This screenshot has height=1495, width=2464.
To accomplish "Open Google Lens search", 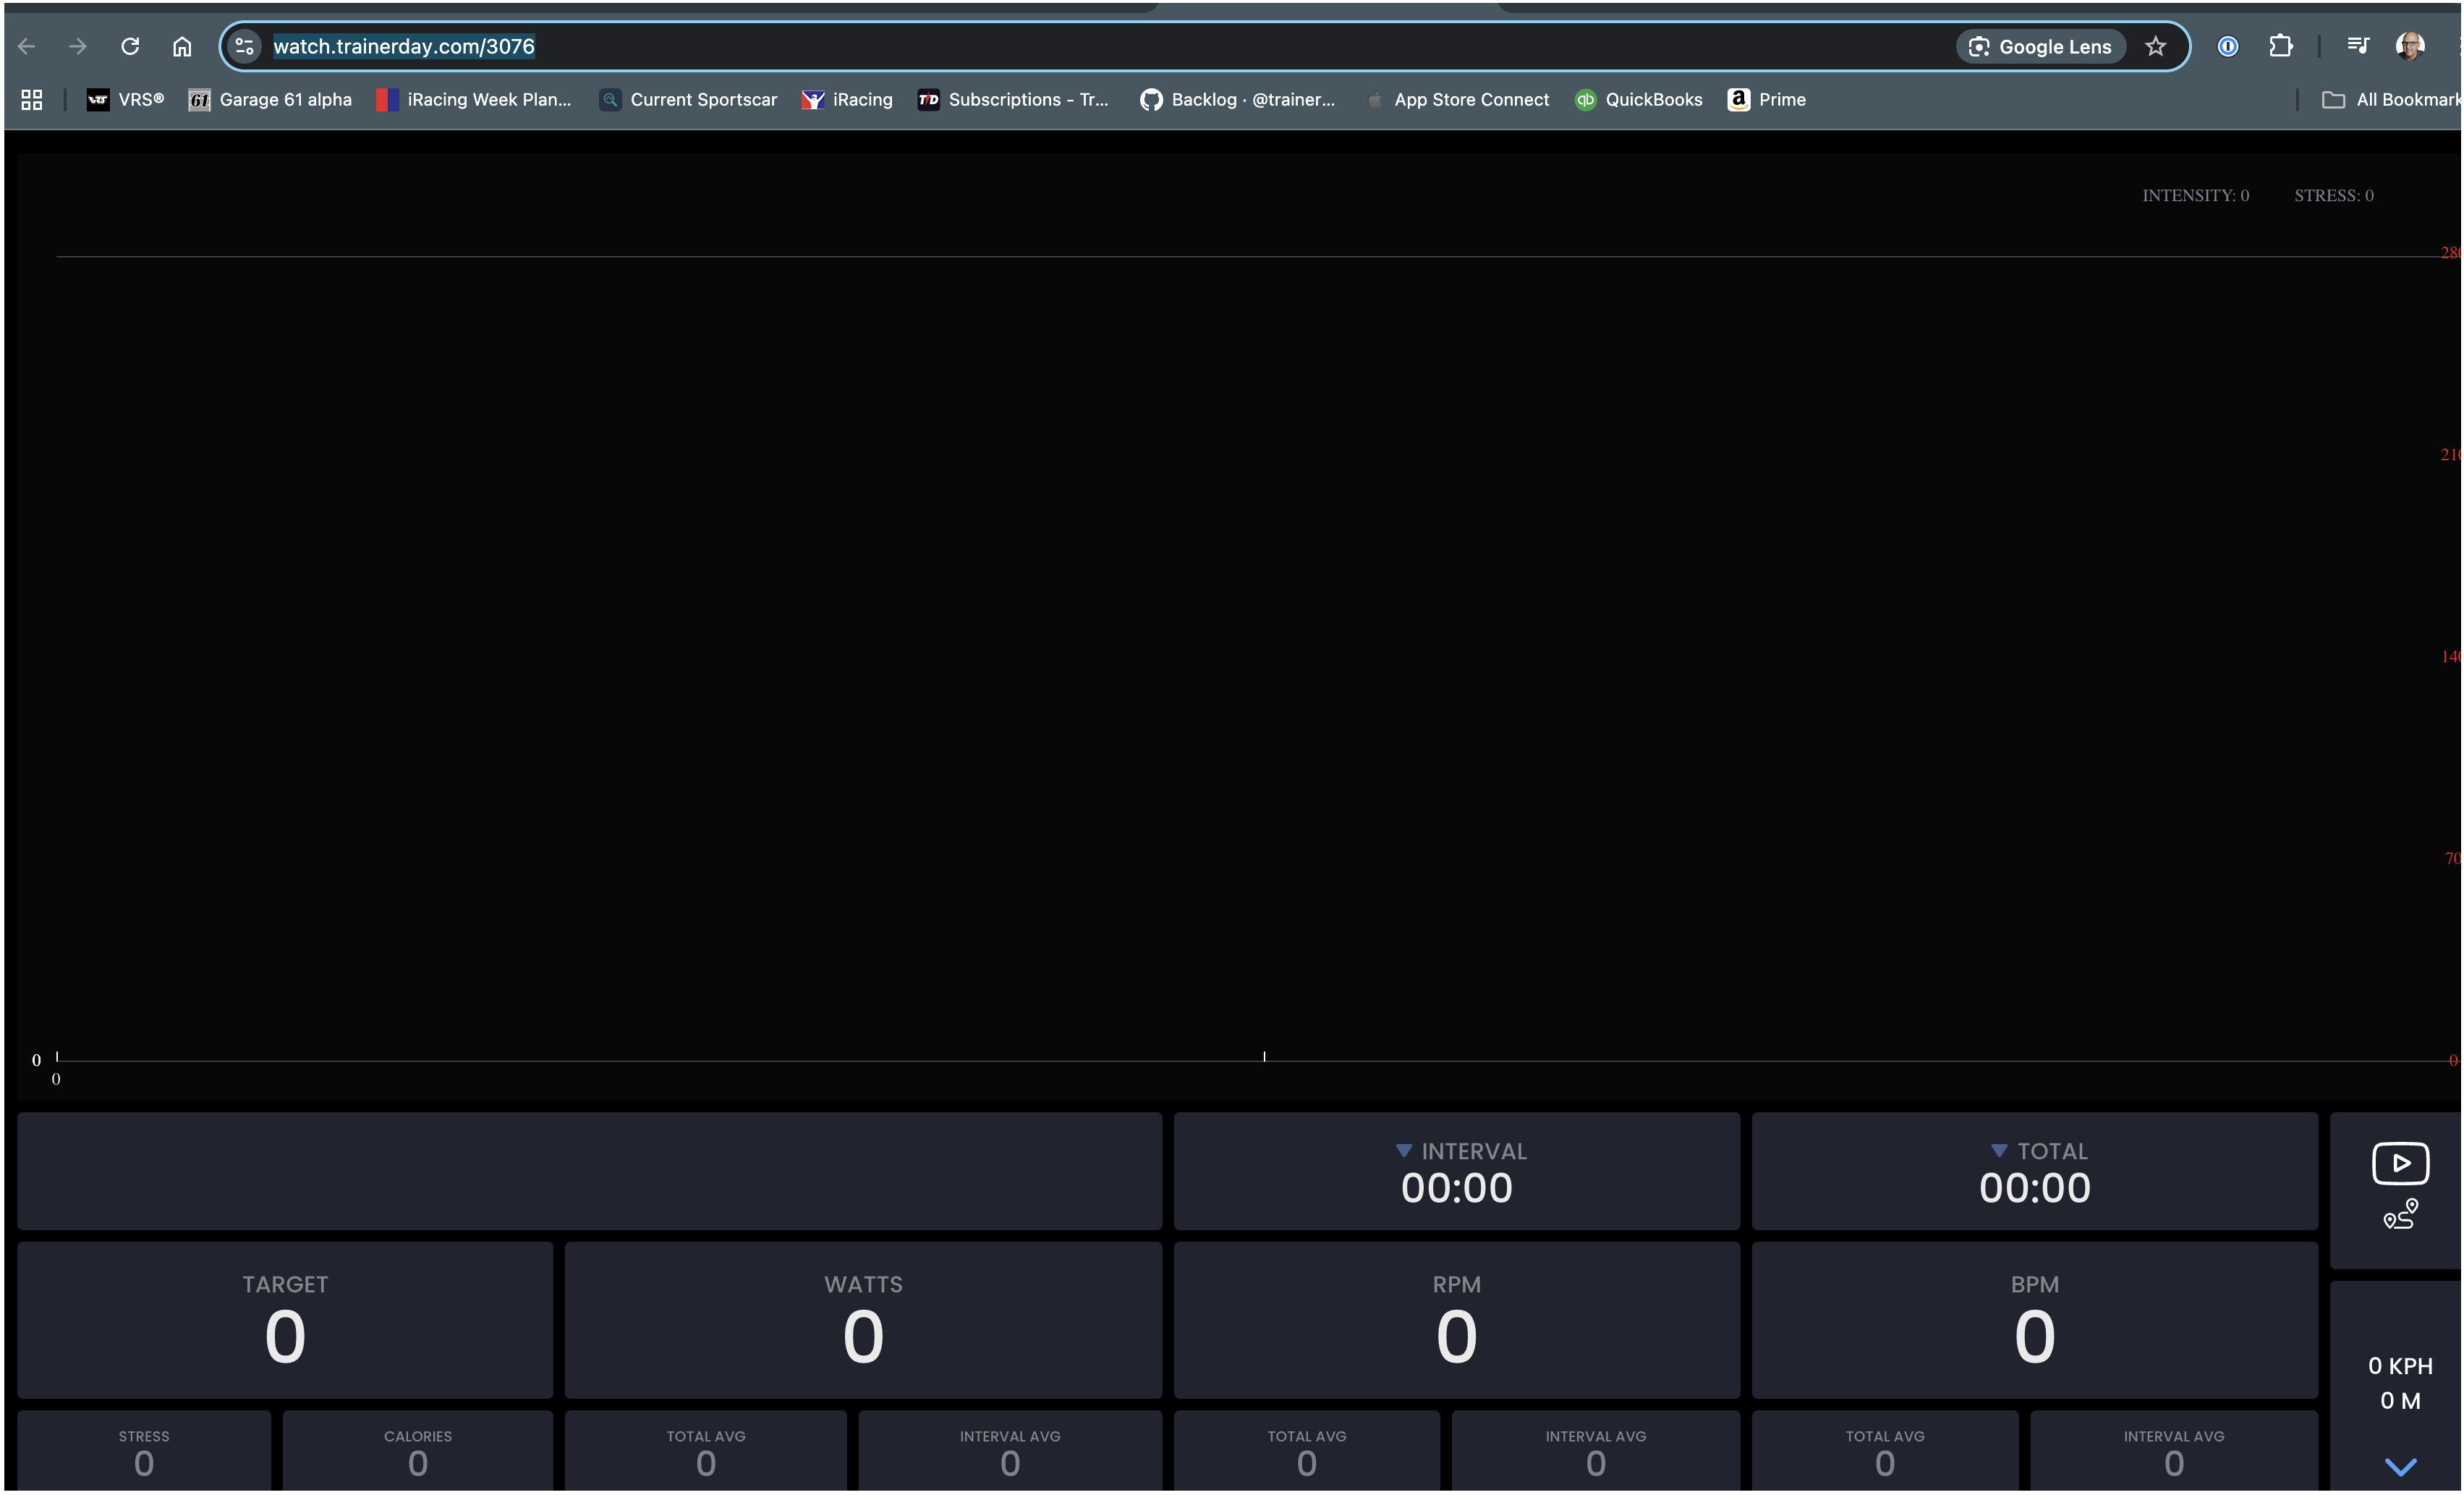I will tap(2040, 46).
